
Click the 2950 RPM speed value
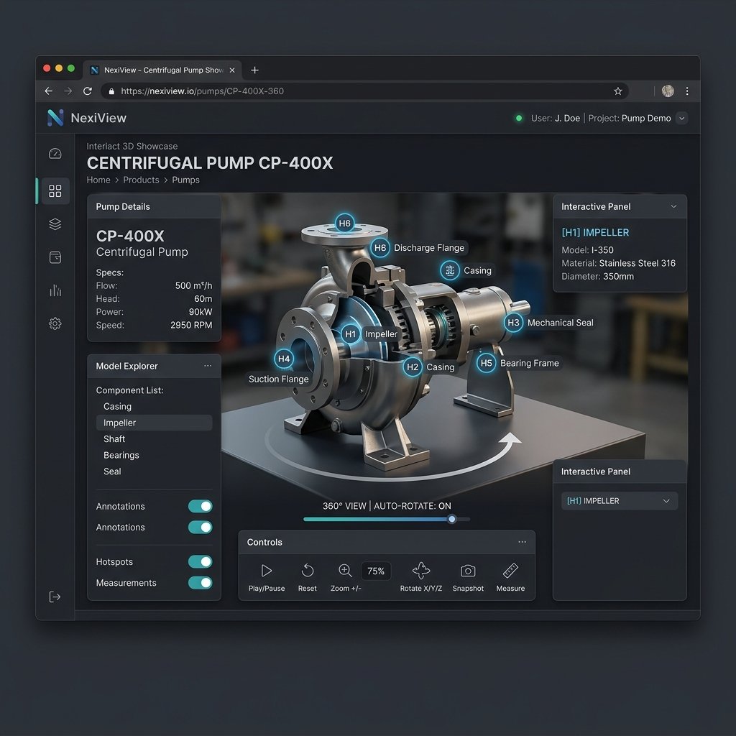191,325
